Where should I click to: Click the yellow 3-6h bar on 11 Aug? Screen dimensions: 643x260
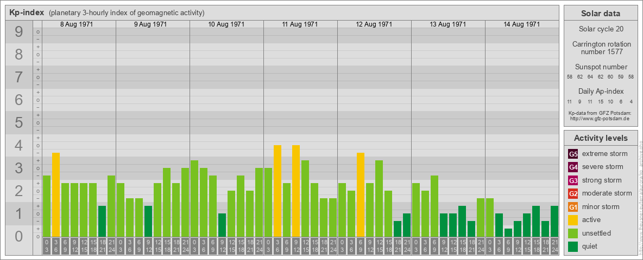[x=278, y=191]
